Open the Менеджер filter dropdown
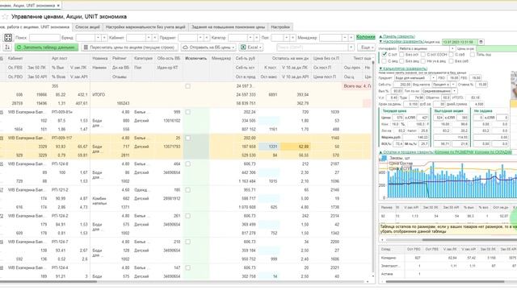 coord(345,38)
